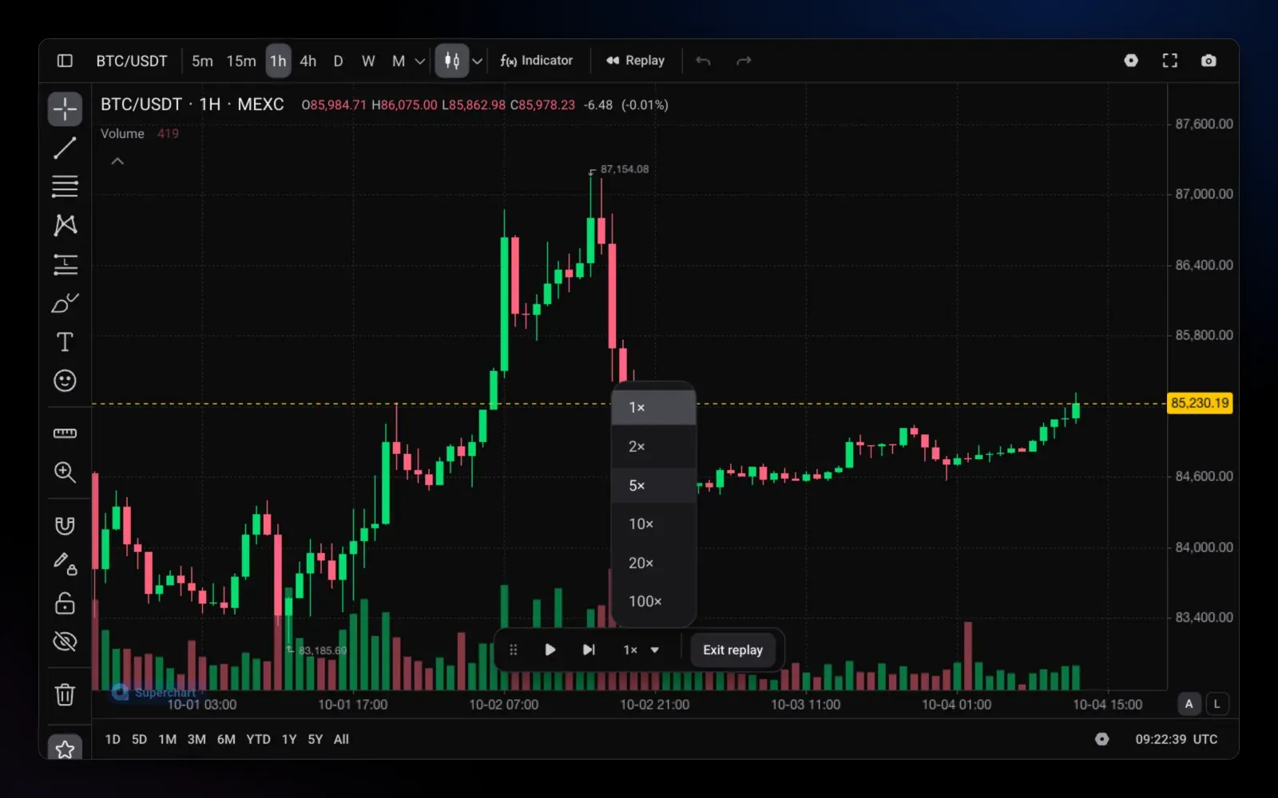Open the Indicator menu
1278x798 pixels.
[537, 61]
